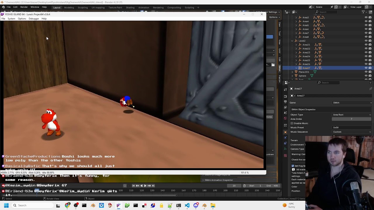Toggle viewport visibility of Area27
This screenshot has width=374, height=210.
pyautogui.click(x=366, y=68)
